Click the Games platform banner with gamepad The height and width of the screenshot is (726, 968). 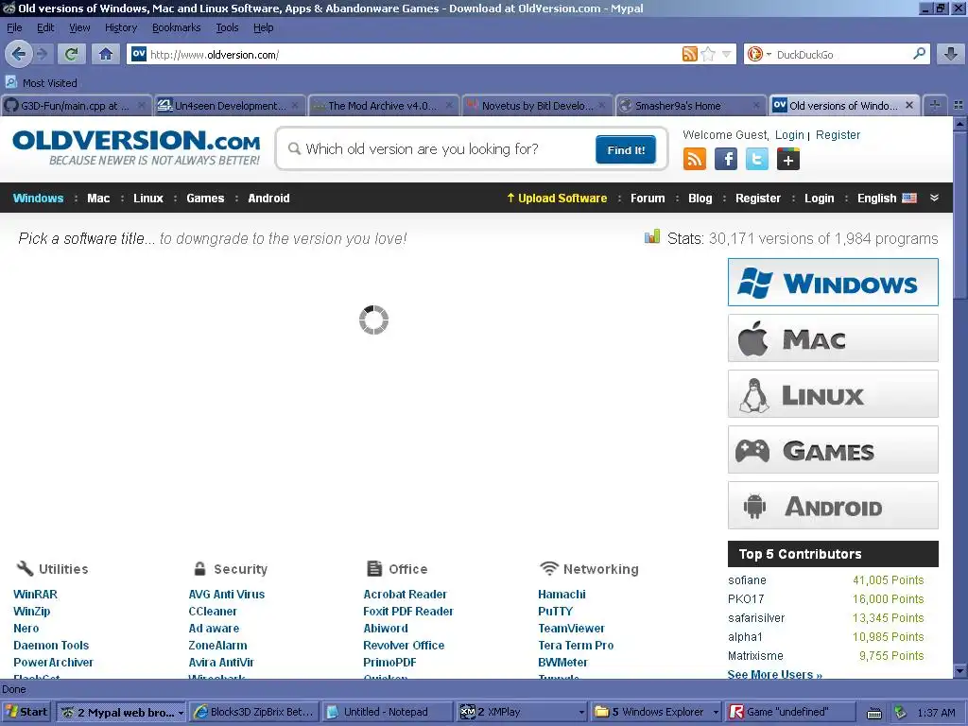(x=833, y=449)
